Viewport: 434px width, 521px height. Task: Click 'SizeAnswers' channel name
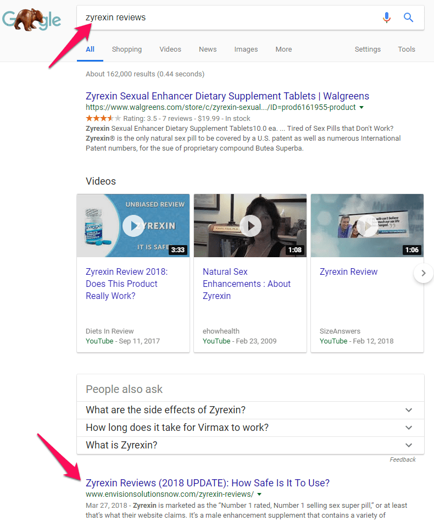click(340, 331)
